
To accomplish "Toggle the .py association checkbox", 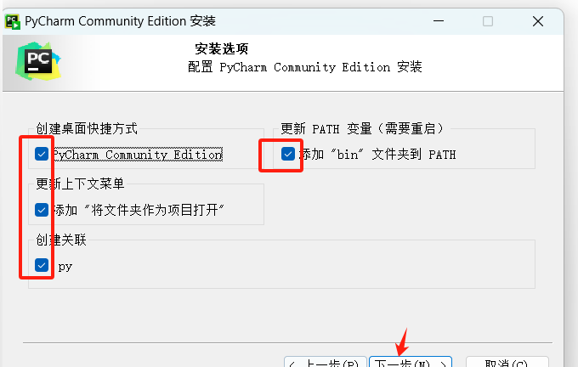I will [x=42, y=265].
